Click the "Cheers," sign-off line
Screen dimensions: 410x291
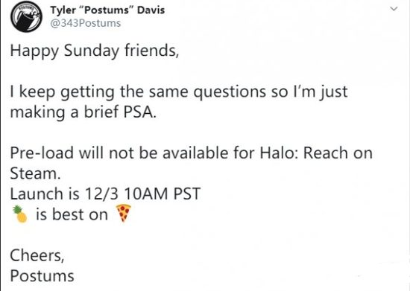(x=37, y=255)
